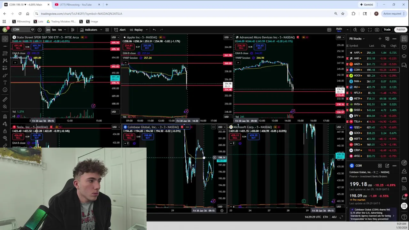Image resolution: width=409 pixels, height=230 pixels.
Task: Expand Indicators favorites dropdown arrow
Action: tap(101, 30)
